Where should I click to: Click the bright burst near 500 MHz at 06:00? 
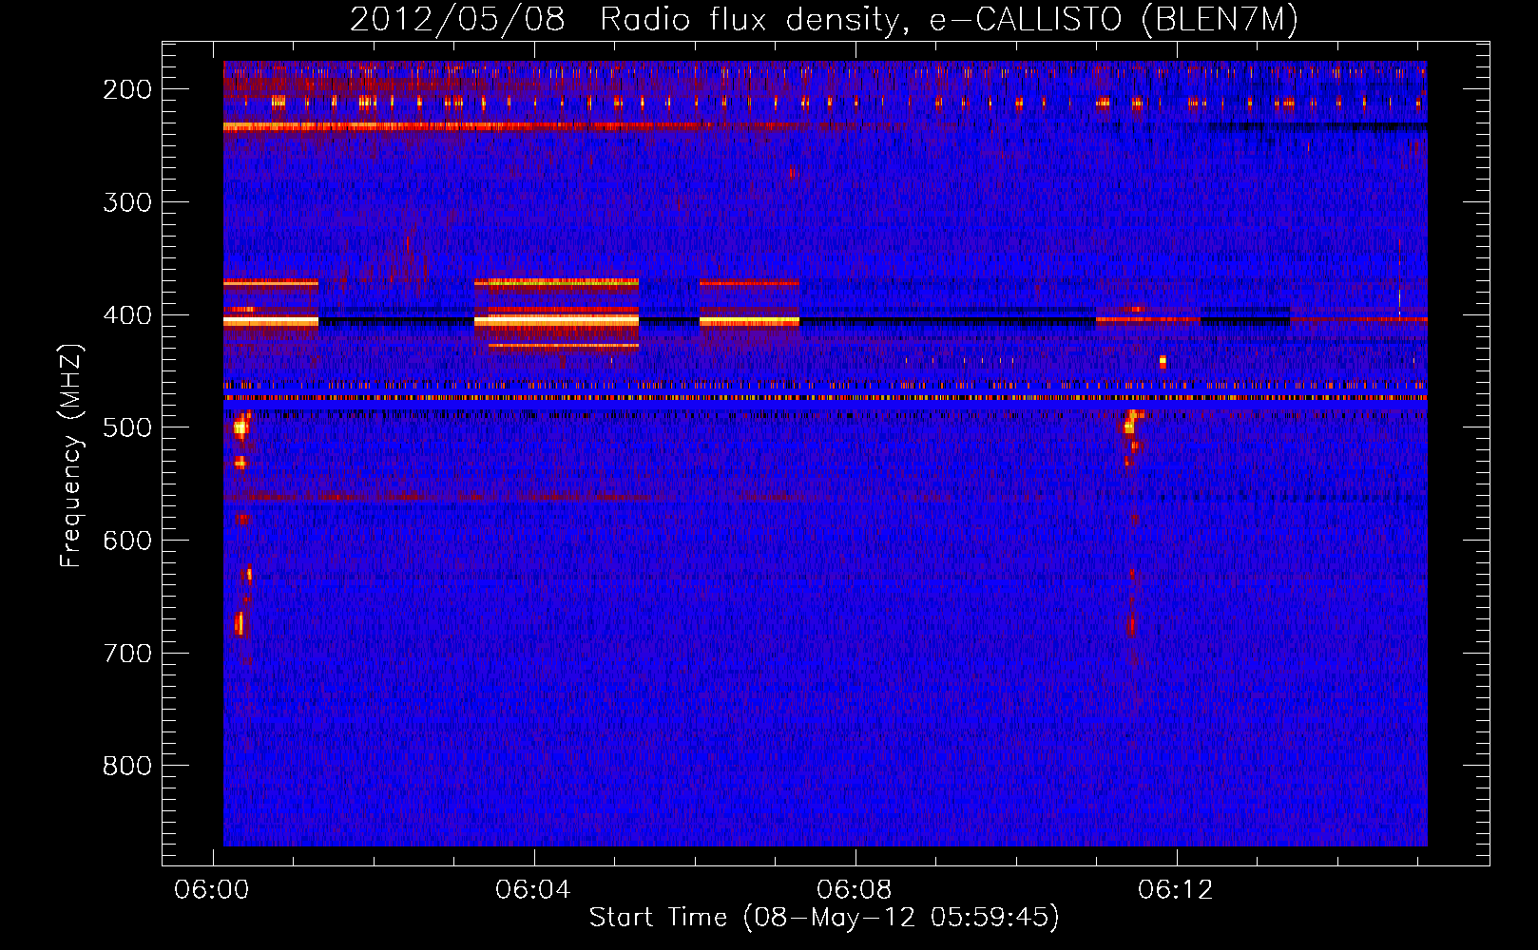pyautogui.click(x=240, y=428)
